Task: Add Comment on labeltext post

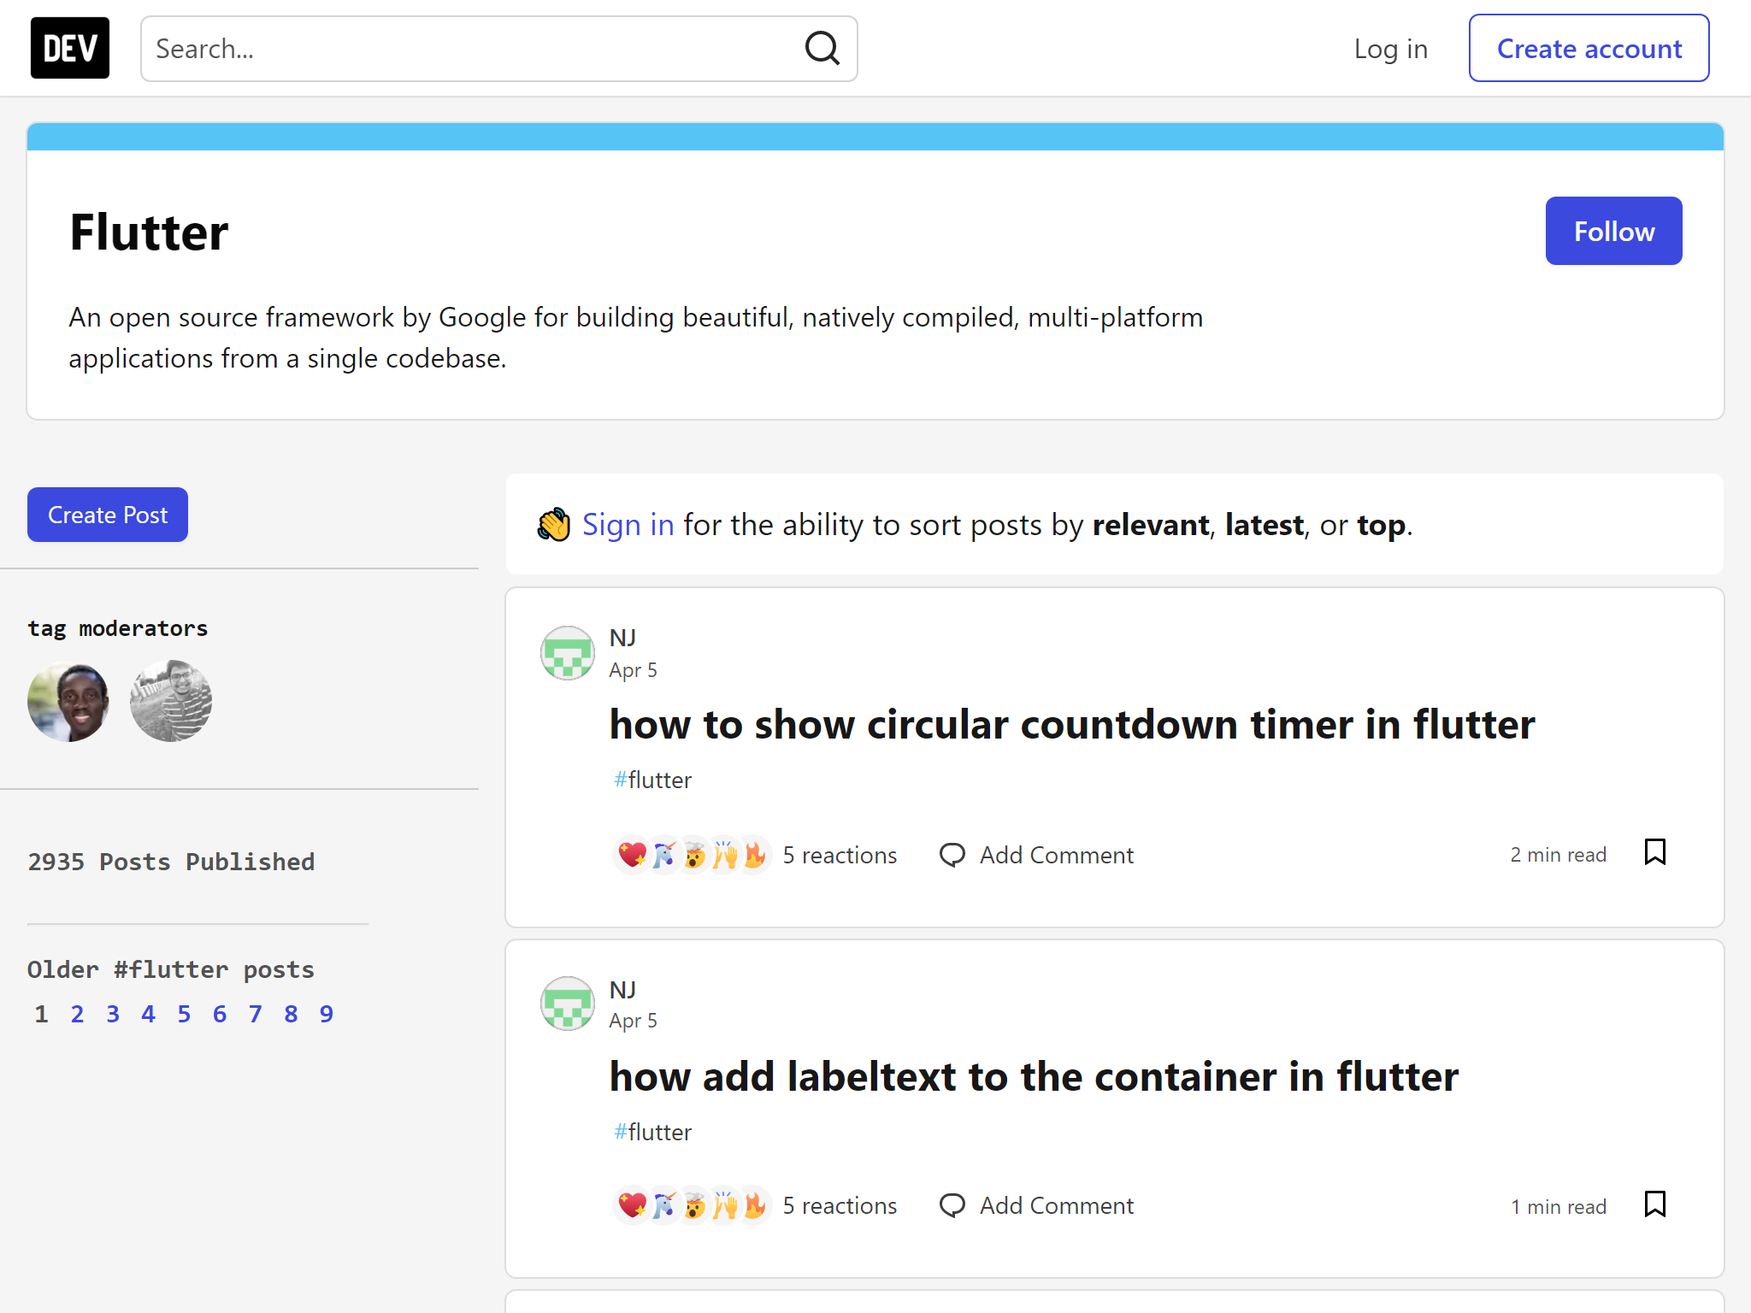Action: [x=1036, y=1205]
